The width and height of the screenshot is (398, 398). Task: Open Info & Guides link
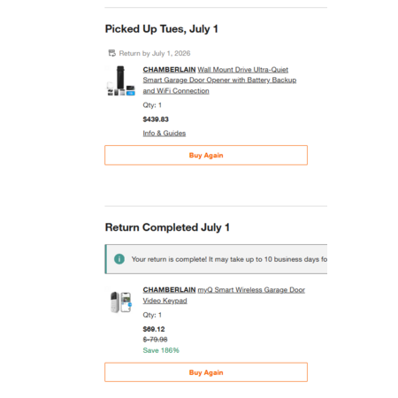(x=165, y=134)
